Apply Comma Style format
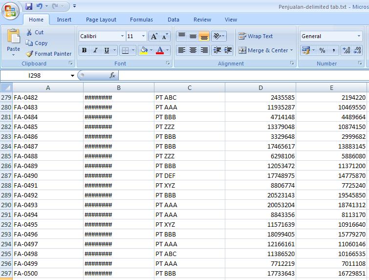The width and height of the screenshot is (369, 280). click(x=333, y=50)
